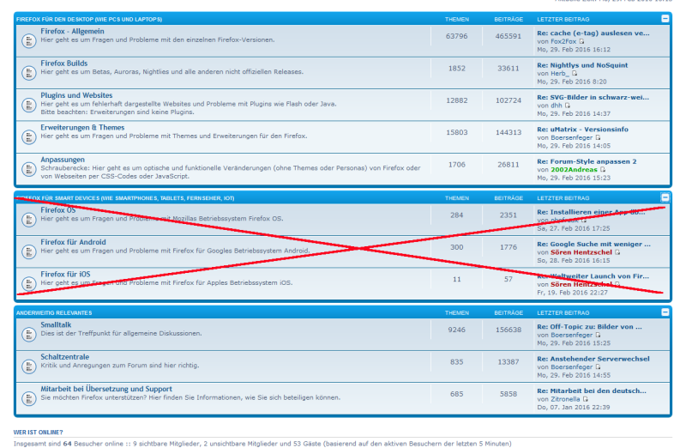Open last post 'Re: uMatrix - Versionsinfo'
Screen dimensions: 686x448
(583, 130)
